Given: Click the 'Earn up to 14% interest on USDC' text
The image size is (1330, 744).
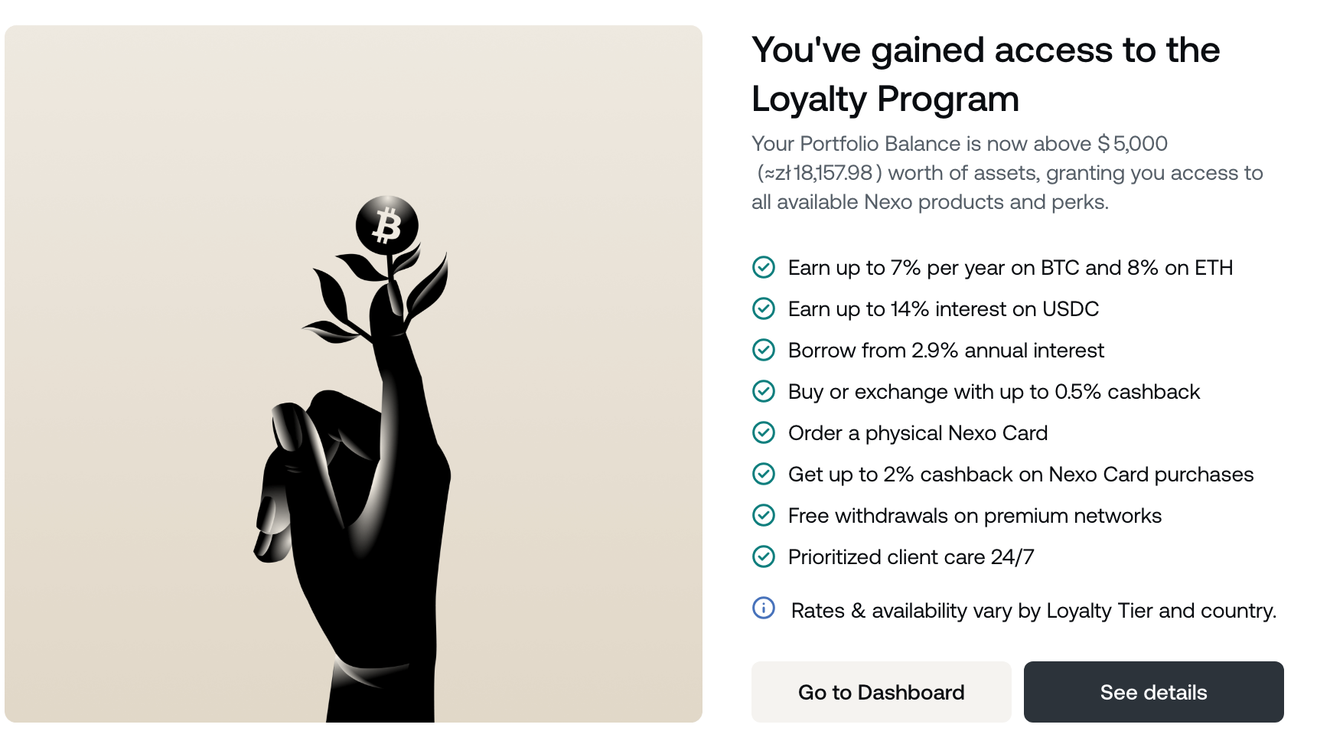Looking at the screenshot, I should 943,309.
